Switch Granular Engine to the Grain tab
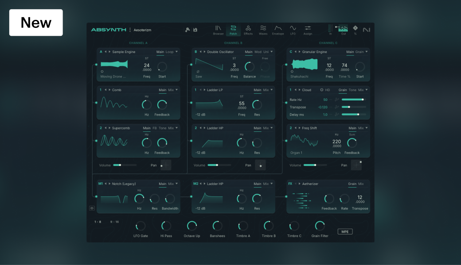This screenshot has width=461, height=265. coord(359,52)
